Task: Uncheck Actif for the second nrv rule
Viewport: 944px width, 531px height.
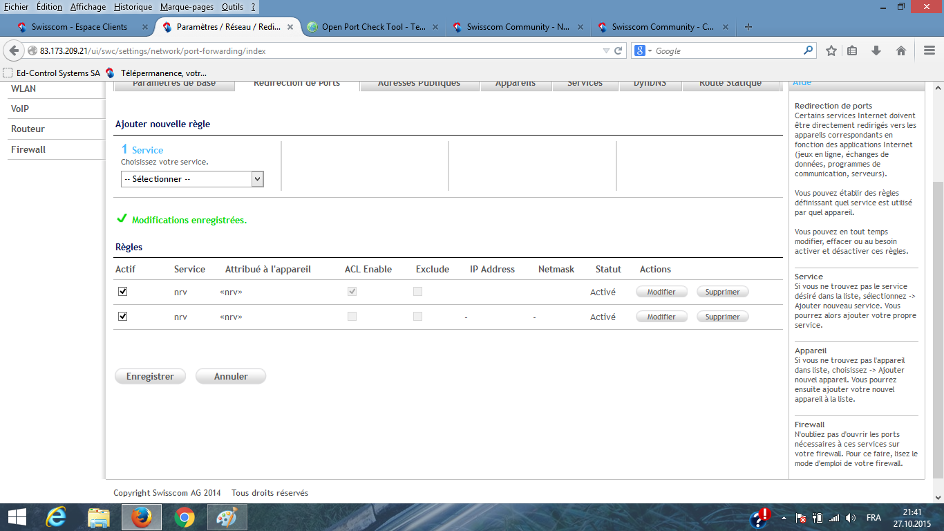Action: (x=122, y=317)
